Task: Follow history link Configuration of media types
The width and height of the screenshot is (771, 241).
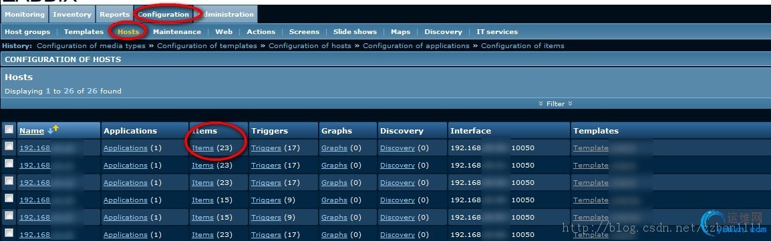Action: pyautogui.click(x=92, y=45)
